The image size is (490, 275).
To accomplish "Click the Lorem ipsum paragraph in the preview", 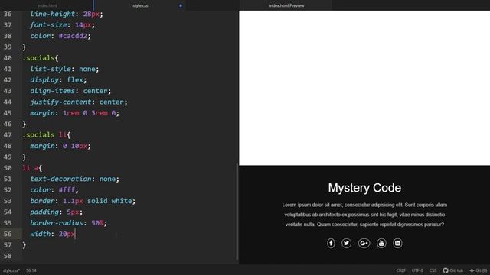I will [364, 215].
